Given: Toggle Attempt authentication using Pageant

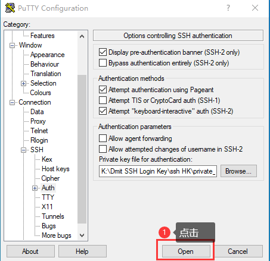Looking at the screenshot, I should tap(103, 90).
